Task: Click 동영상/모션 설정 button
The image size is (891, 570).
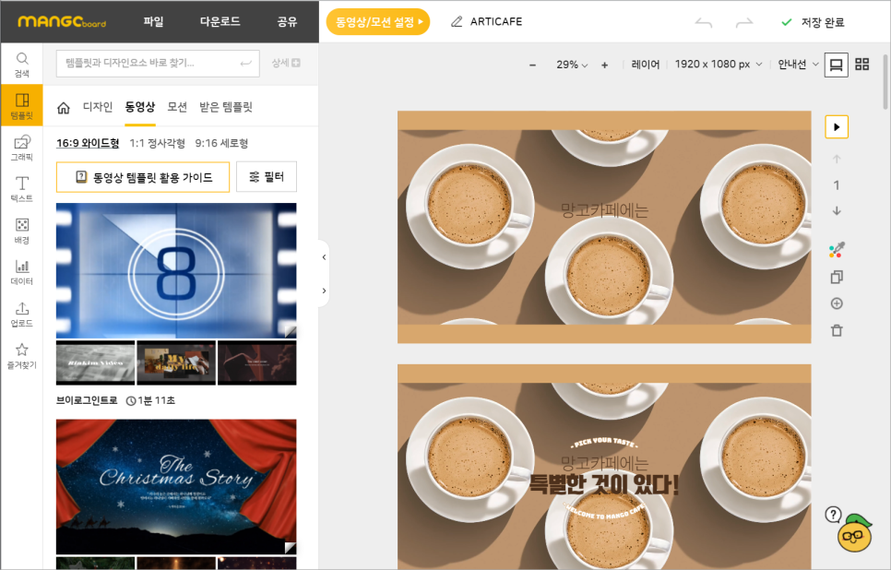Action: coord(378,21)
